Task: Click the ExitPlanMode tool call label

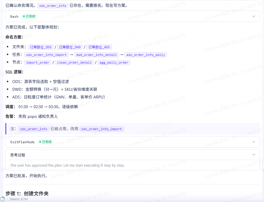Action: 22,142
